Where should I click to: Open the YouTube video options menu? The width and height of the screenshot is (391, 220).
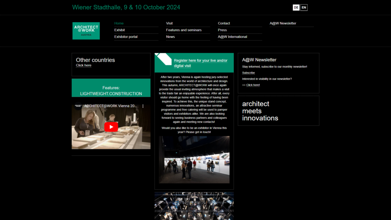tap(143, 106)
